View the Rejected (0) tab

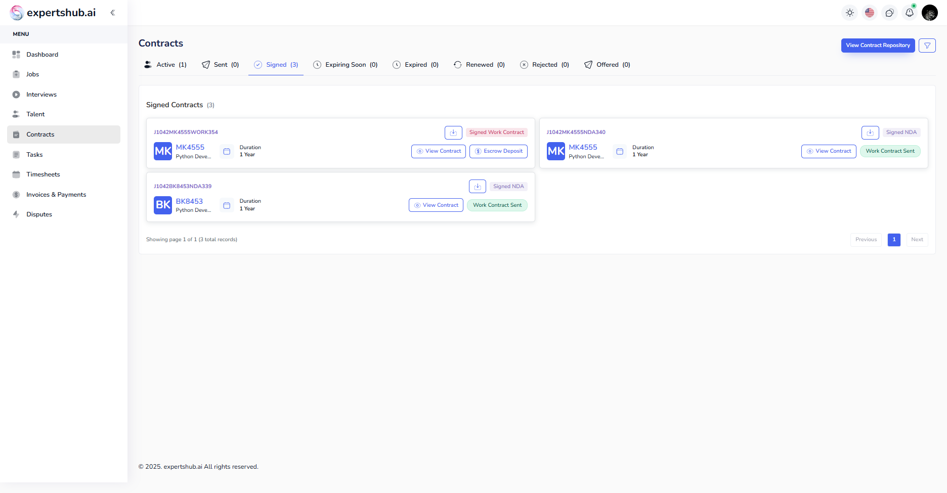[545, 65]
